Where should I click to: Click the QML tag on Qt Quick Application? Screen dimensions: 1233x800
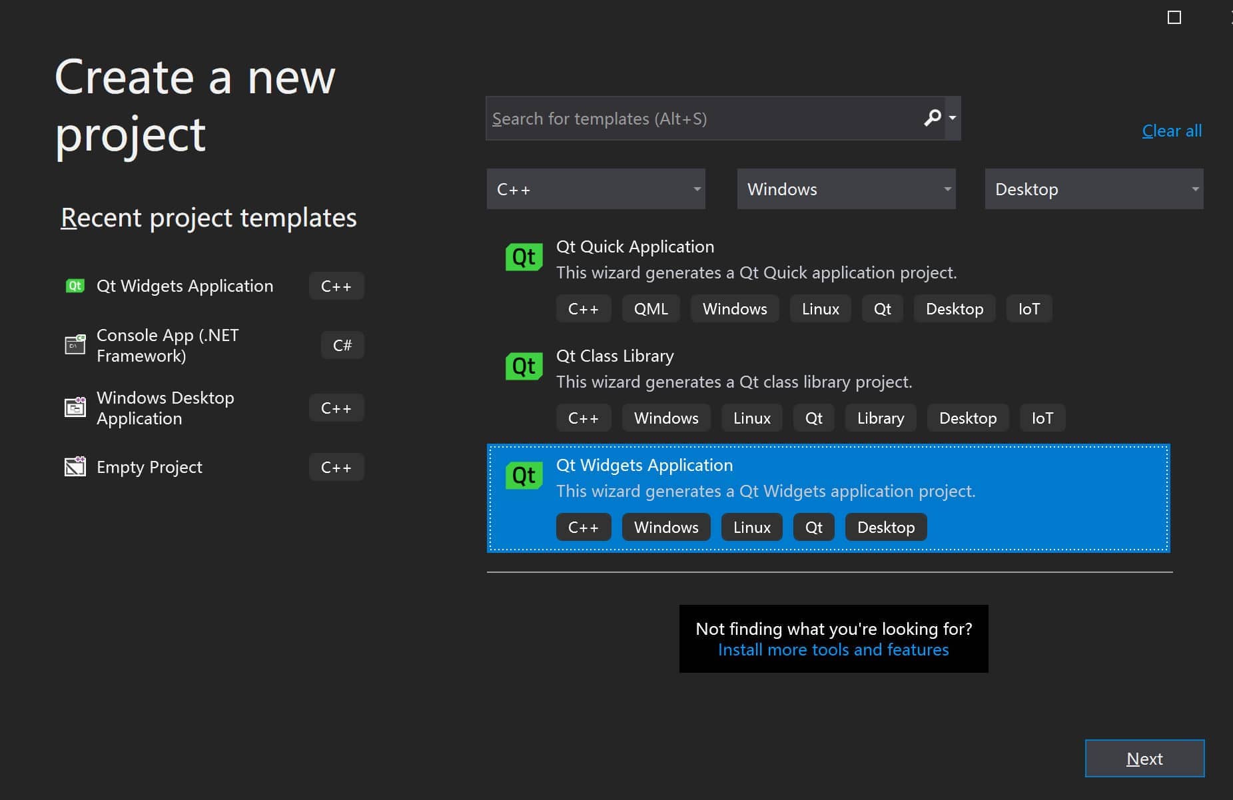click(651, 308)
